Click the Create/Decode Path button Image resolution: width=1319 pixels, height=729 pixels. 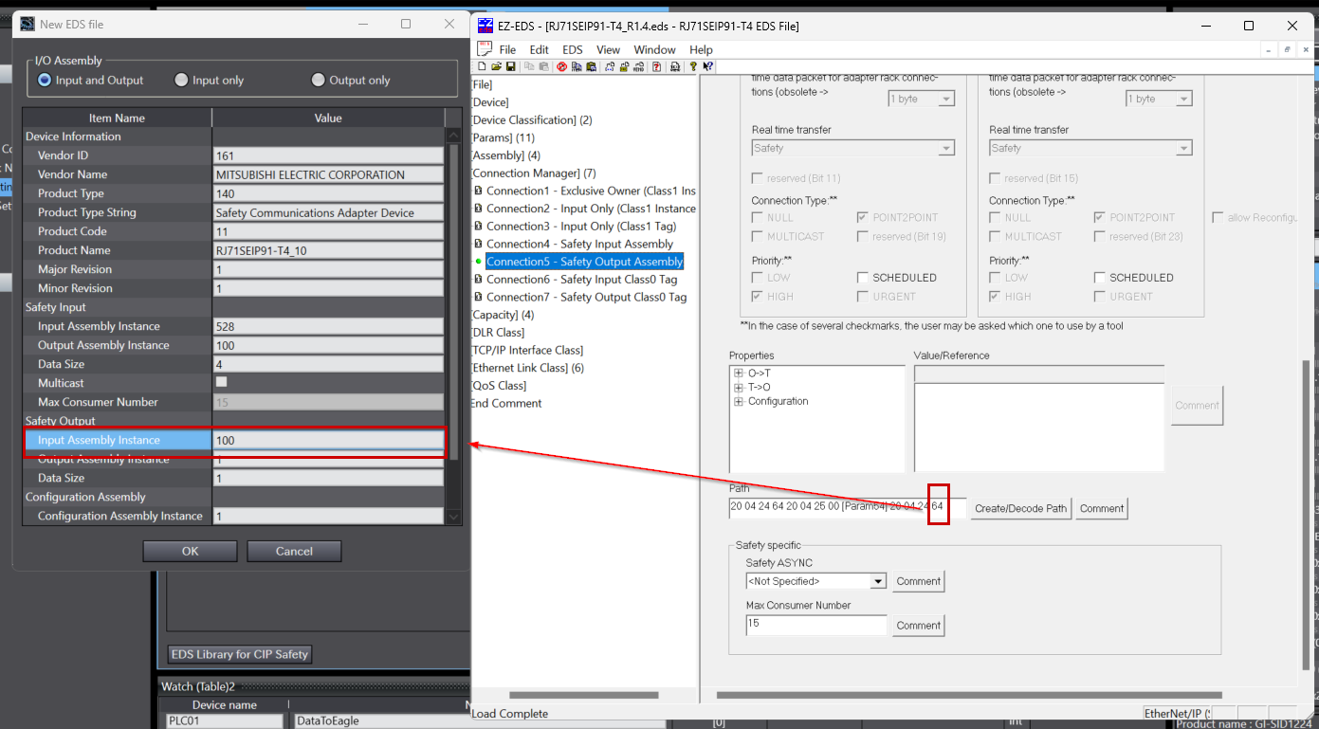click(x=1020, y=508)
